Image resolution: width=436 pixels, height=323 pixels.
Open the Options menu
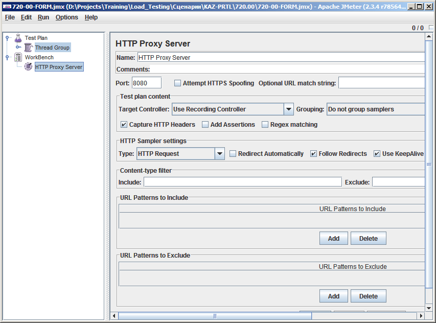[67, 17]
